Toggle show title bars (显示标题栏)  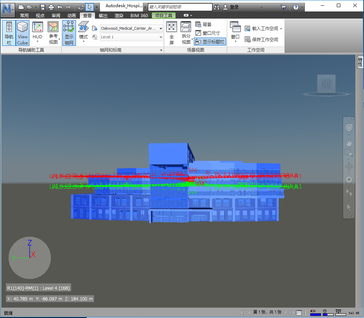pyautogui.click(x=210, y=42)
